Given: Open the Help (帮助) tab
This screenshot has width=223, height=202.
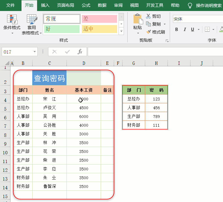Looking at the screenshot, I should [x=175, y=5].
